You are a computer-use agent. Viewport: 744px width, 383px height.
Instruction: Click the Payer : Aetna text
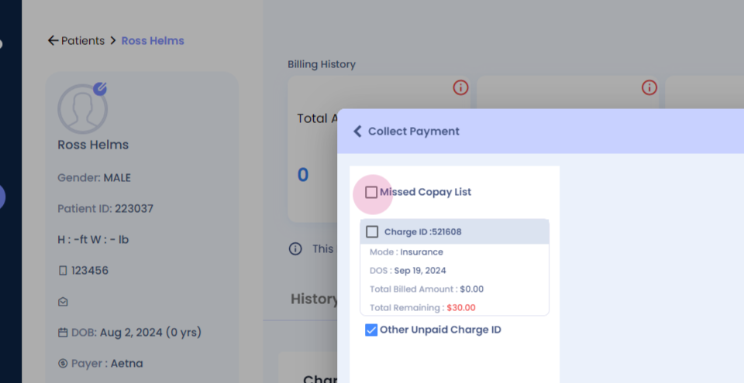(107, 364)
